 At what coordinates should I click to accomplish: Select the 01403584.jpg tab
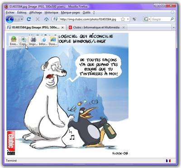coord(36,28)
